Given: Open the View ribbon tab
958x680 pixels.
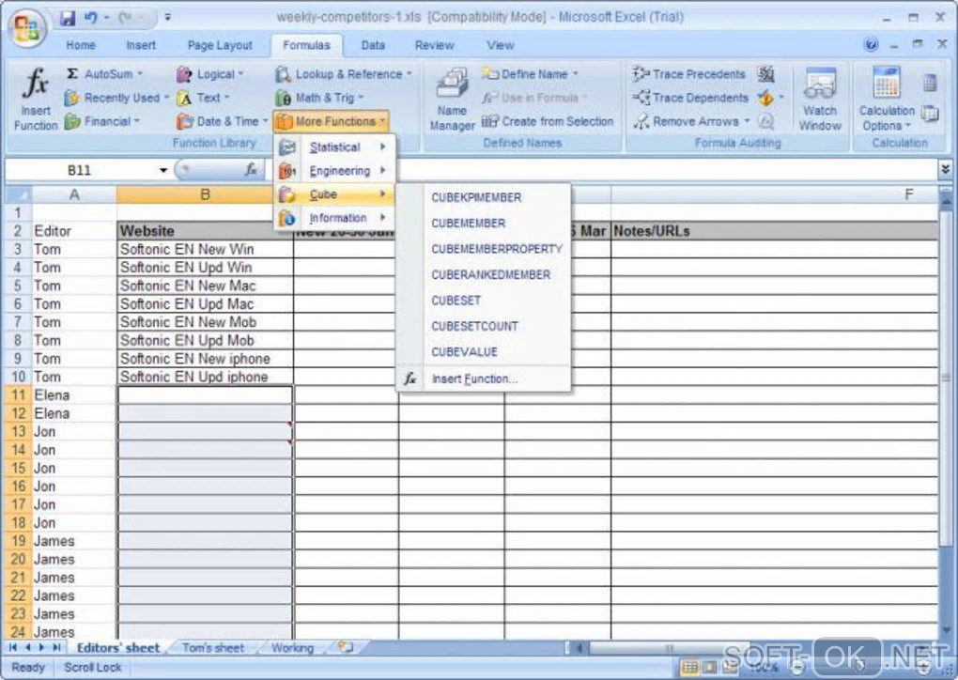Looking at the screenshot, I should tap(501, 45).
